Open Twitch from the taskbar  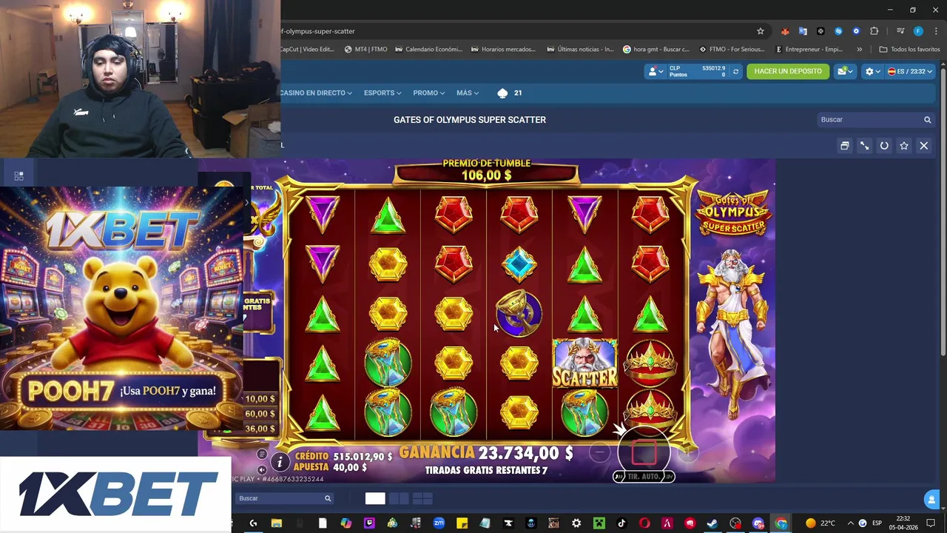tap(369, 523)
